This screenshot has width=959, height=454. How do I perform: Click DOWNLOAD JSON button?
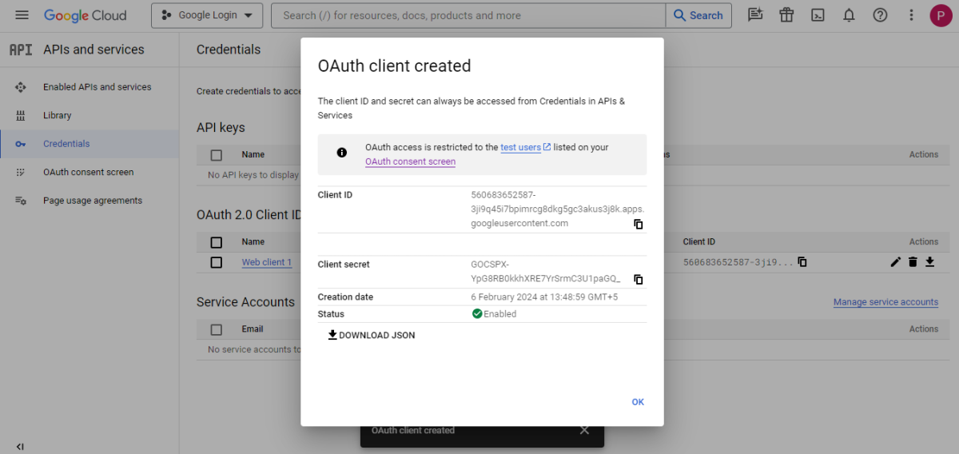[372, 336]
